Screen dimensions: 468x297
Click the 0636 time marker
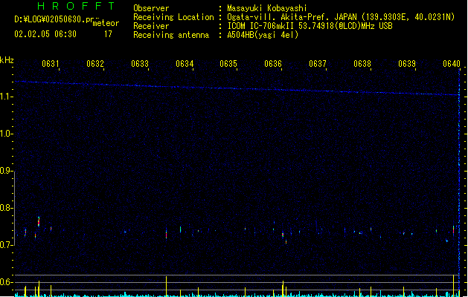click(x=273, y=64)
